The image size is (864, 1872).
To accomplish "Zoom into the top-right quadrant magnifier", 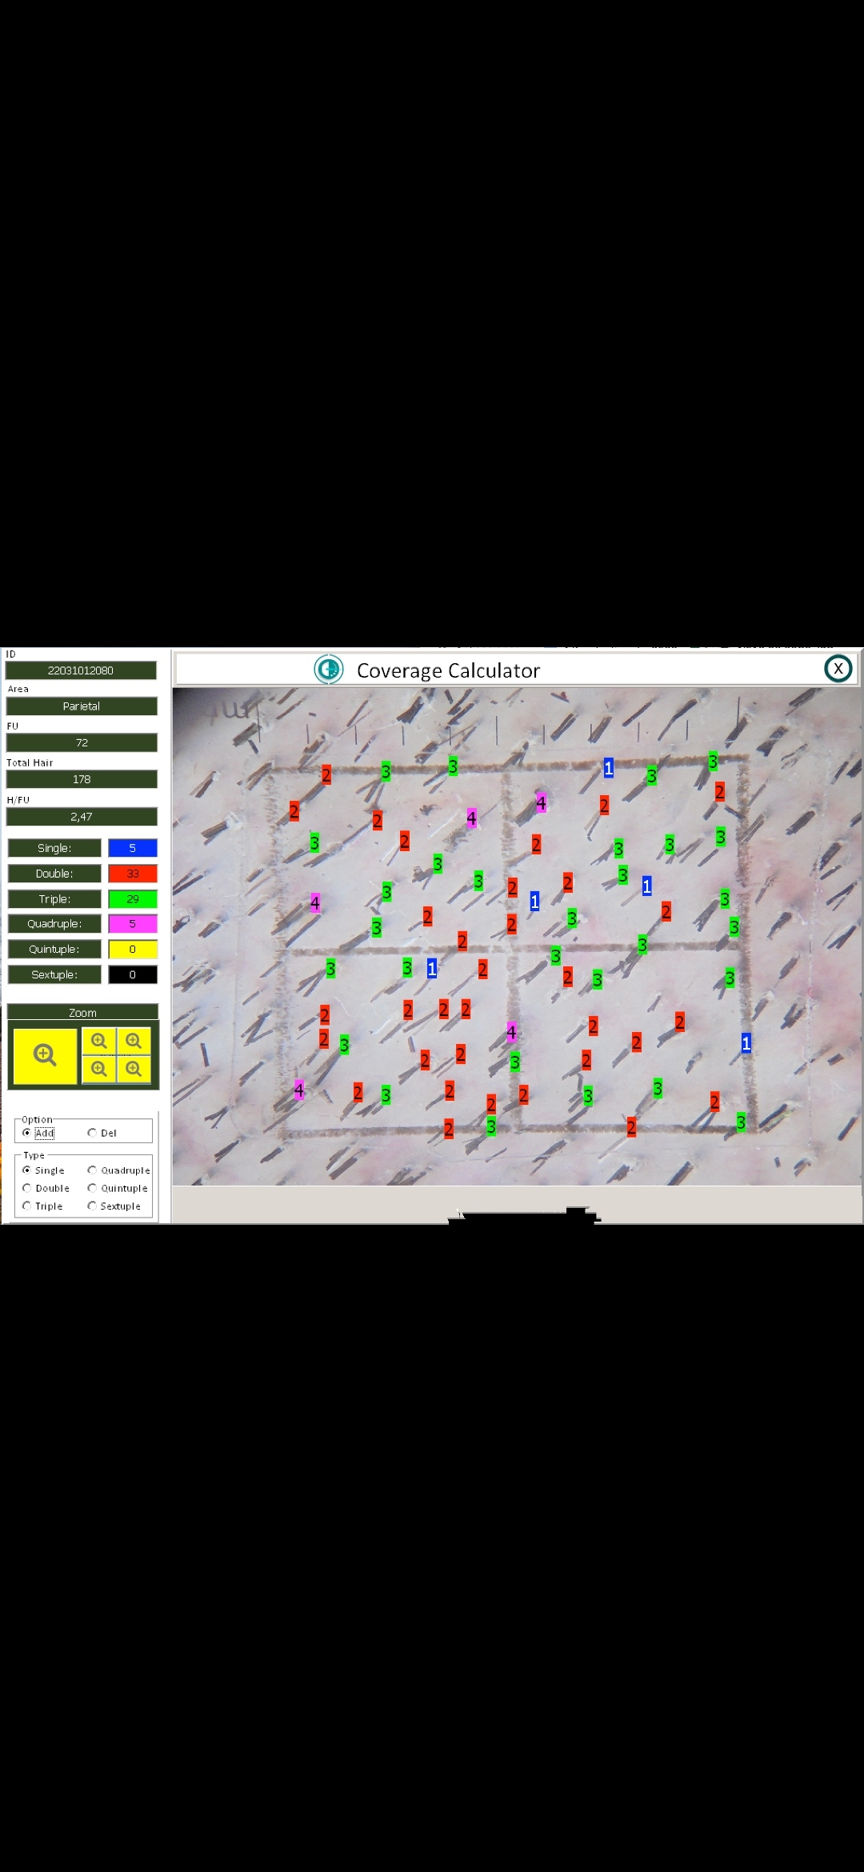I will click(134, 1041).
